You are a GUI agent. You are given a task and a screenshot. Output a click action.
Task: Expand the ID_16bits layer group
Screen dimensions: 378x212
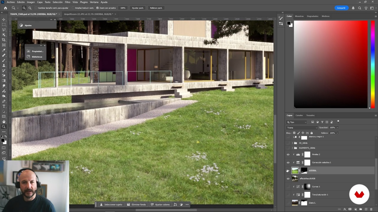292,143
